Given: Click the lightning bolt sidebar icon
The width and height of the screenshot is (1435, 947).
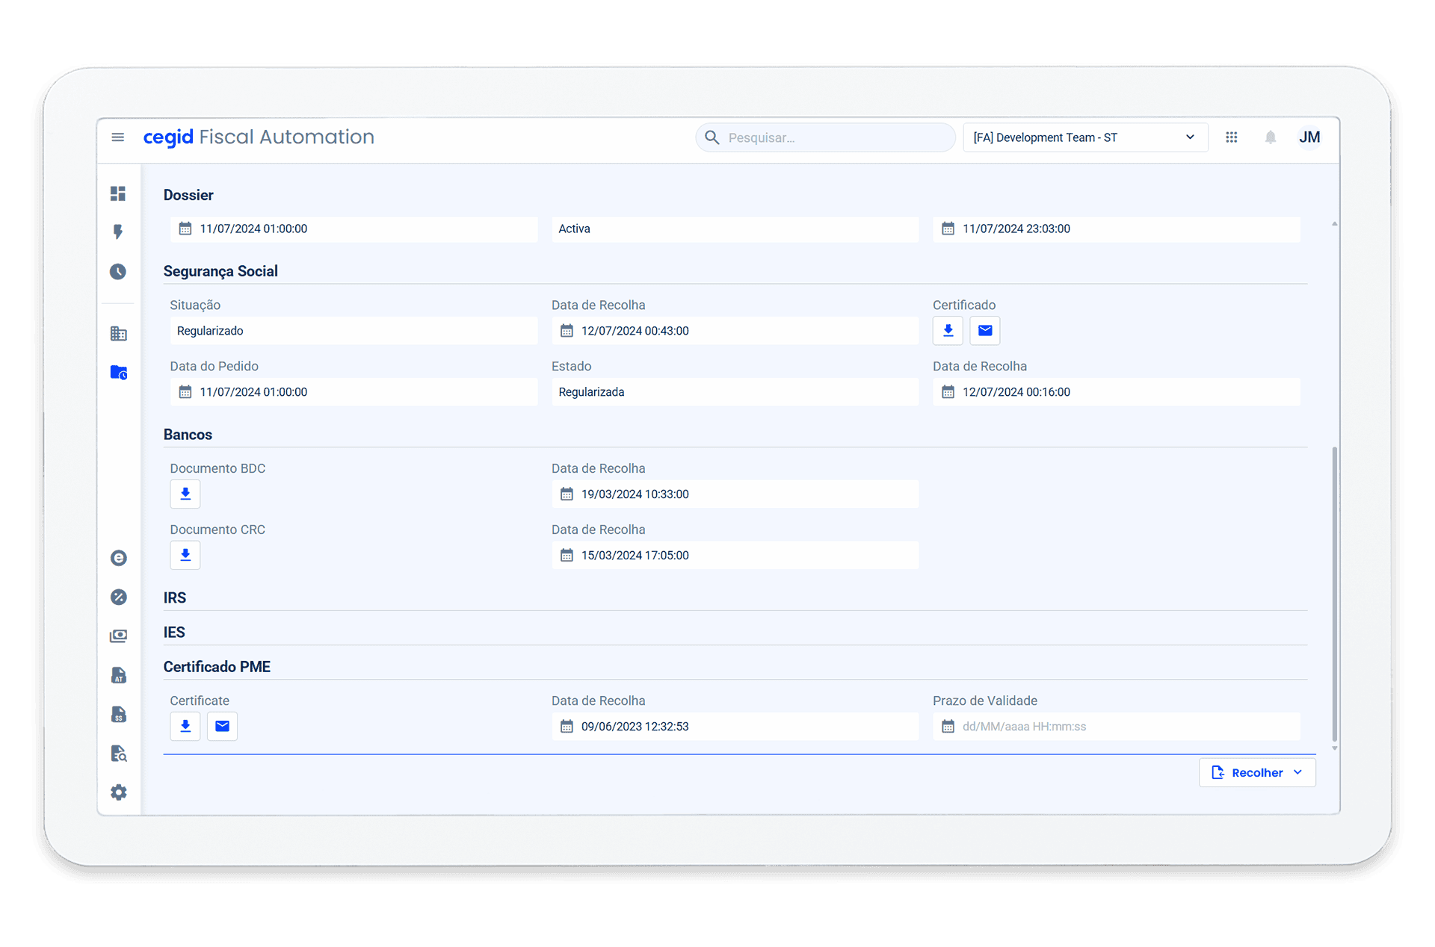Looking at the screenshot, I should click(118, 232).
